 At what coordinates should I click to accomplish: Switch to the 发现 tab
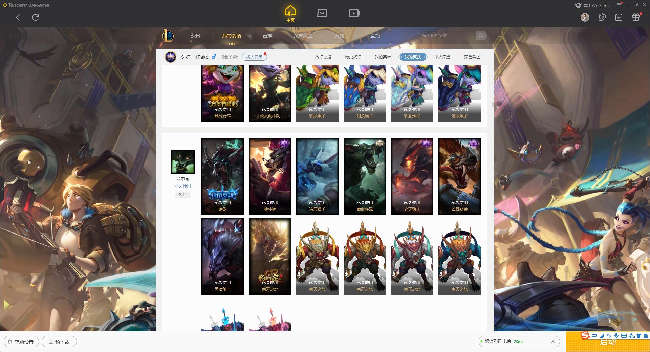point(339,36)
